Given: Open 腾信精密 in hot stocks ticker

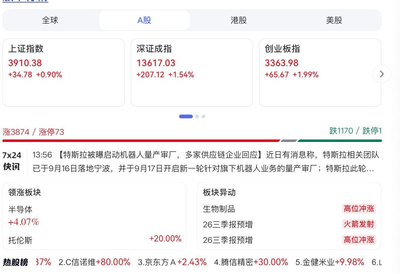Looking at the screenshot, I should point(251,262).
